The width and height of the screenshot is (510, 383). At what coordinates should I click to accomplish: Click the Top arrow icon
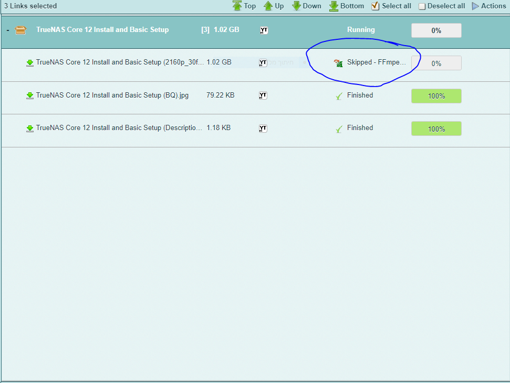(237, 6)
